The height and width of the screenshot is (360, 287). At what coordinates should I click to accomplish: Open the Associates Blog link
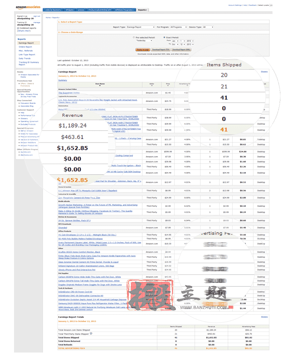click(x=27, y=106)
